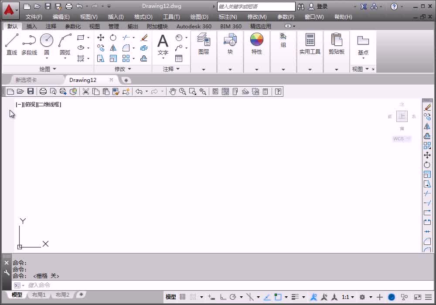Click the Mirror tool icon
The image size is (436, 305).
[x=113, y=48]
